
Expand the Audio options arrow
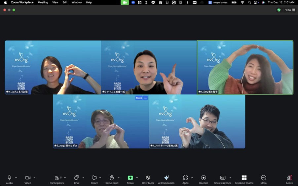pos(16,177)
